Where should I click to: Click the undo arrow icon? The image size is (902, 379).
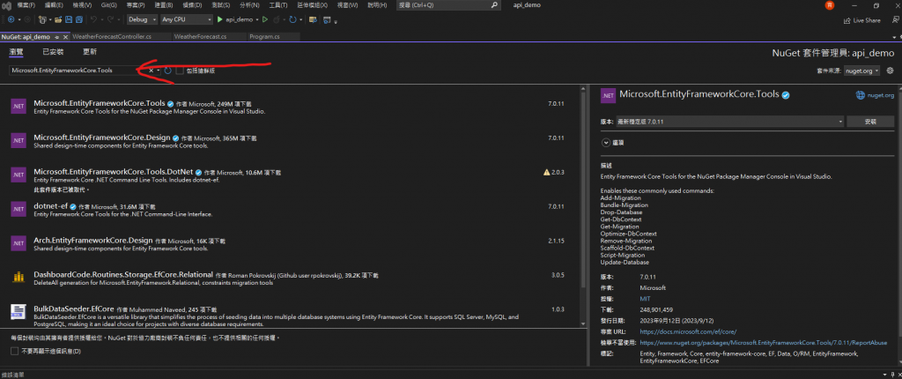[x=93, y=19]
